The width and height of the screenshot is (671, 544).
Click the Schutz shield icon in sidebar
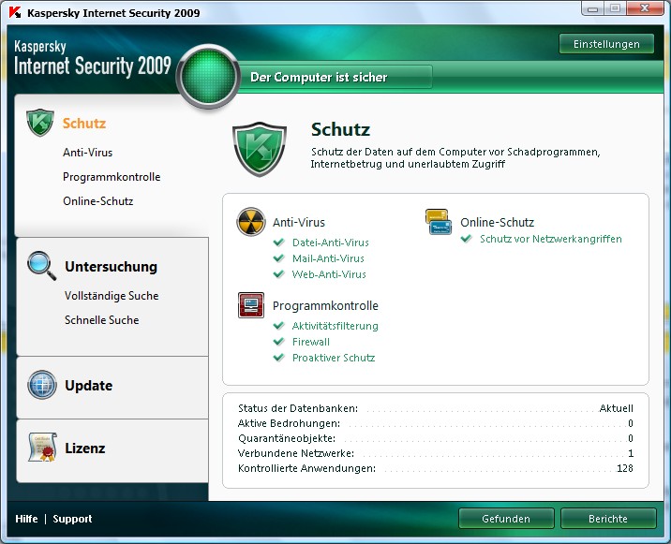coord(39,123)
